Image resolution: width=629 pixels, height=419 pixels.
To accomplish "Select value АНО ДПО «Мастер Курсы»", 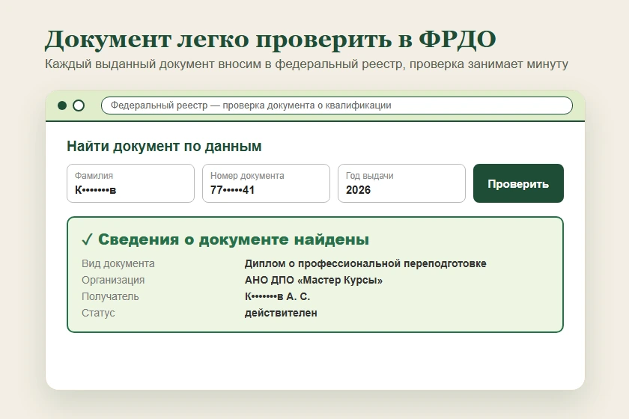I will click(314, 280).
